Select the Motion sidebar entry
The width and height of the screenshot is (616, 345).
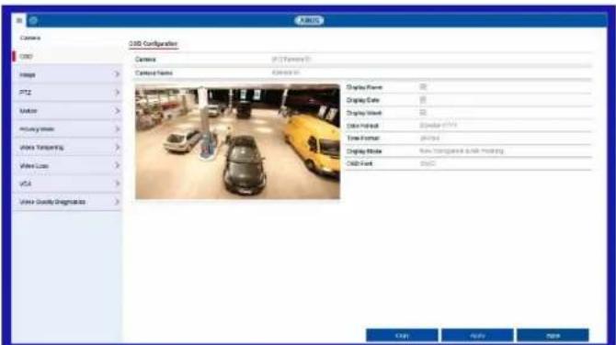(x=67, y=111)
